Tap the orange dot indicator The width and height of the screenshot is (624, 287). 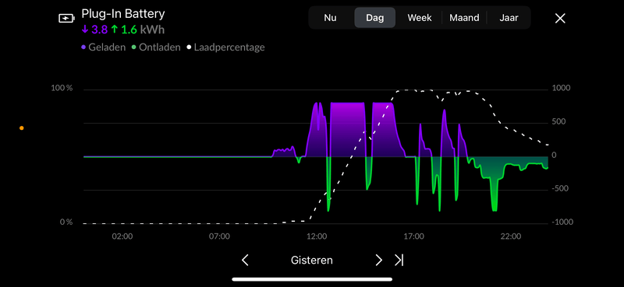[x=22, y=128]
